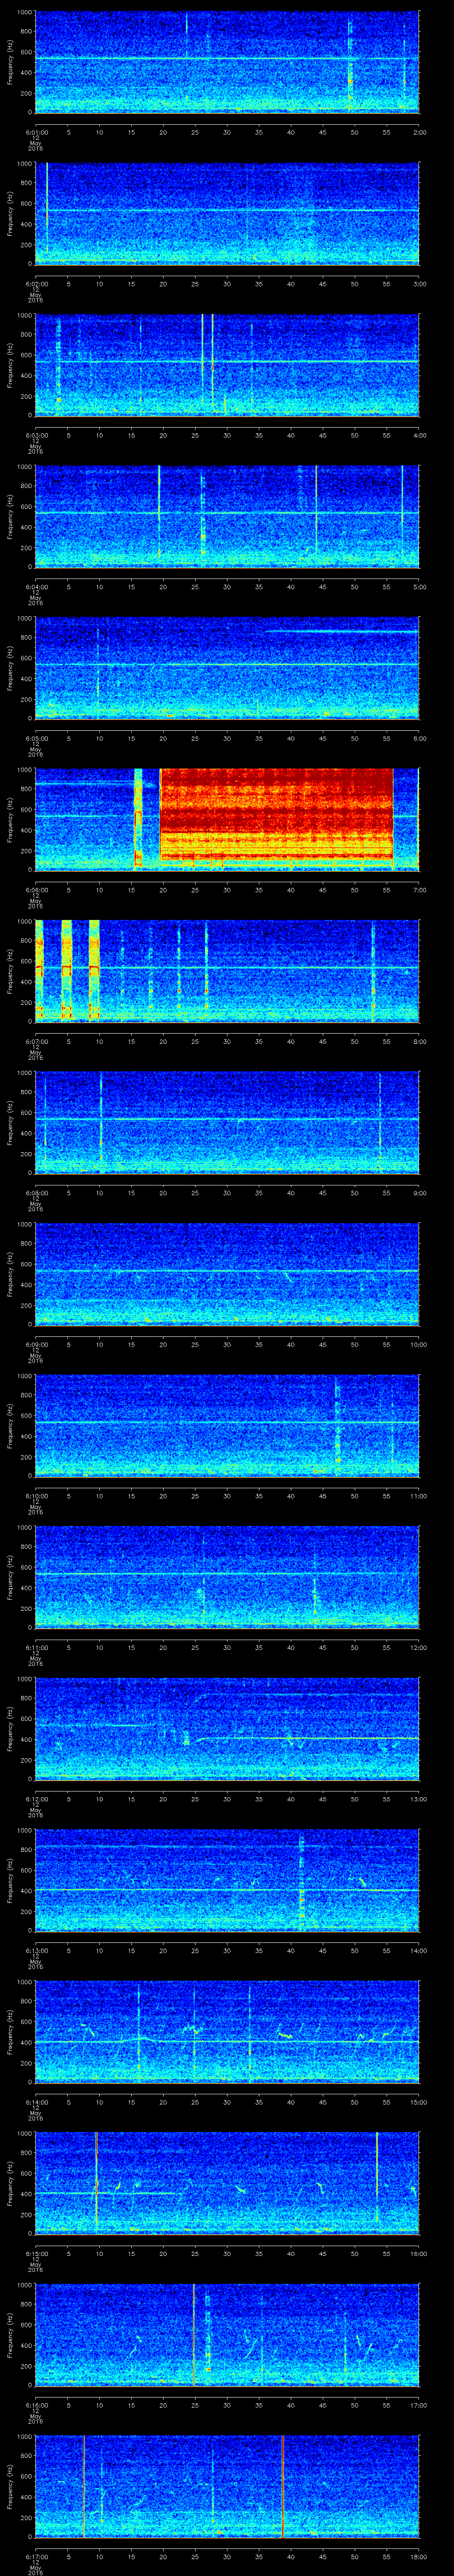This screenshot has width=454, height=2576.
Task: Open the spectrogram panel starting at 6:13:00
Action: pos(227,1880)
